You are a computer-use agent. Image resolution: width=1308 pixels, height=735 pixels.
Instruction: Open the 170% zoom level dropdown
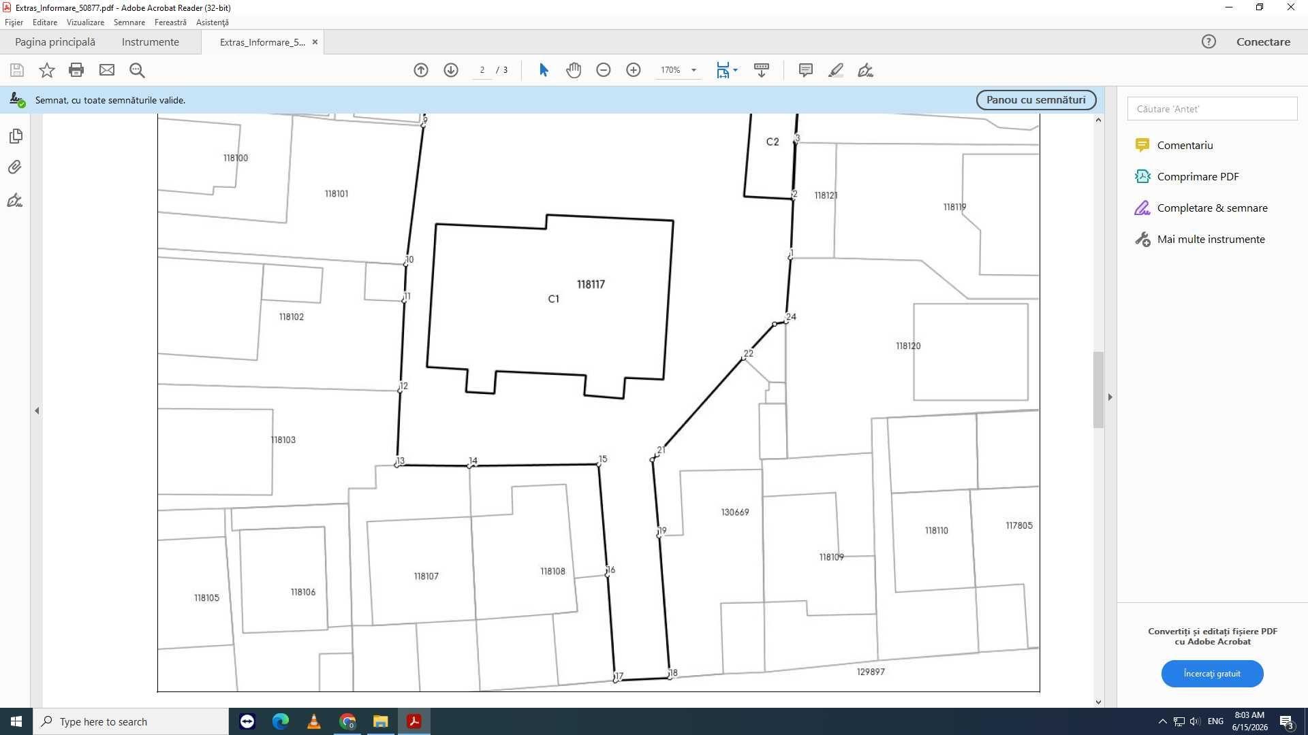click(679, 70)
